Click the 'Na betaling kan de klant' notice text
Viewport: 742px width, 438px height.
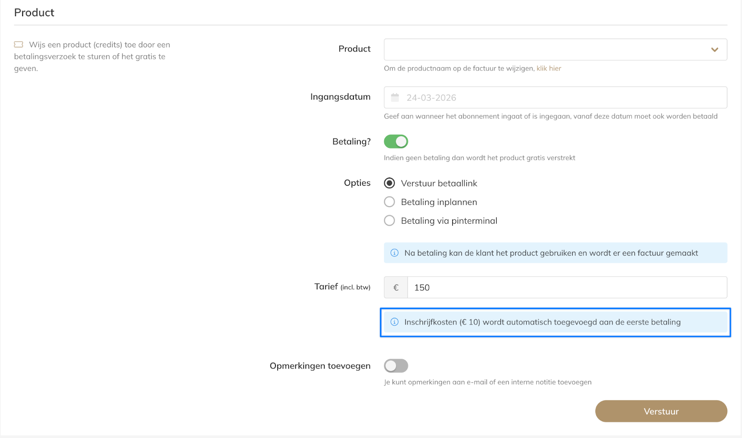tap(551, 253)
